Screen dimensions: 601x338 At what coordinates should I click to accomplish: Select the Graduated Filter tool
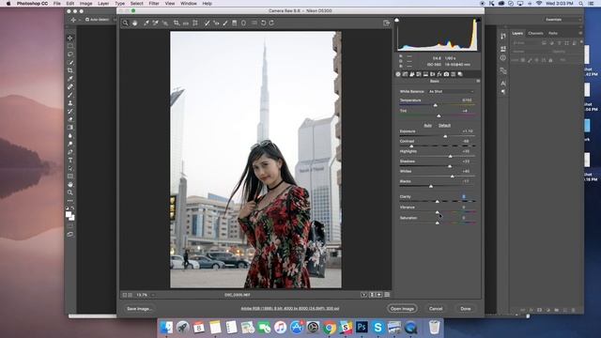click(x=235, y=23)
